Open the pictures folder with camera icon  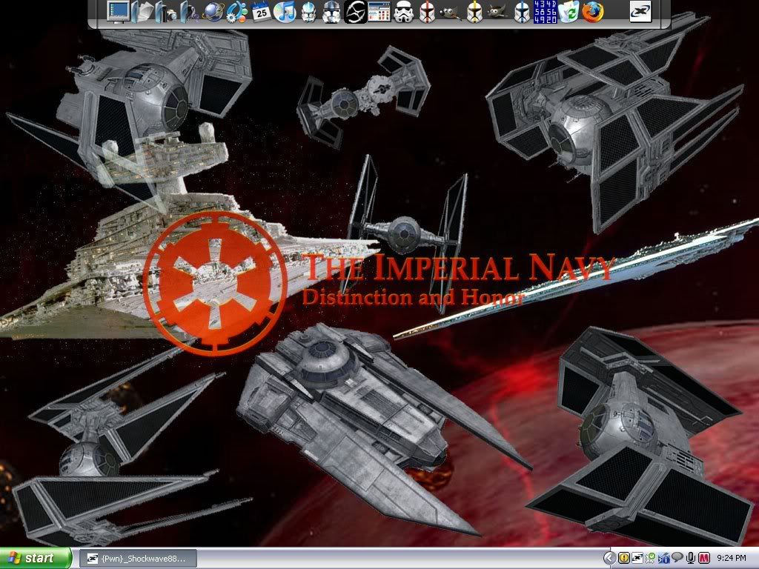(166, 12)
